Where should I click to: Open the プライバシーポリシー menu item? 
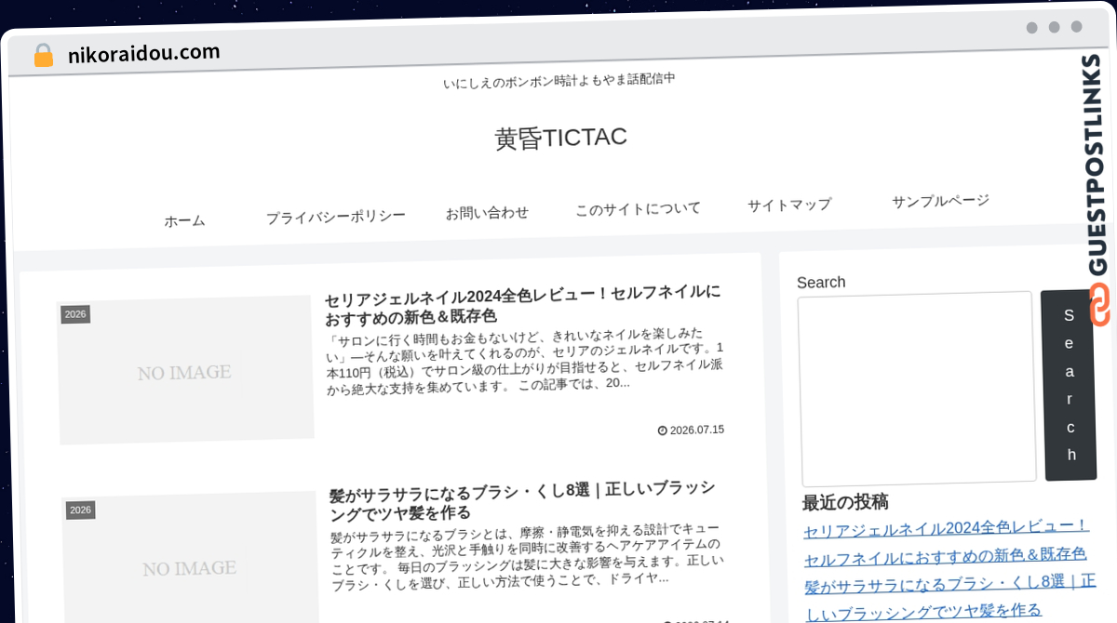(x=336, y=217)
